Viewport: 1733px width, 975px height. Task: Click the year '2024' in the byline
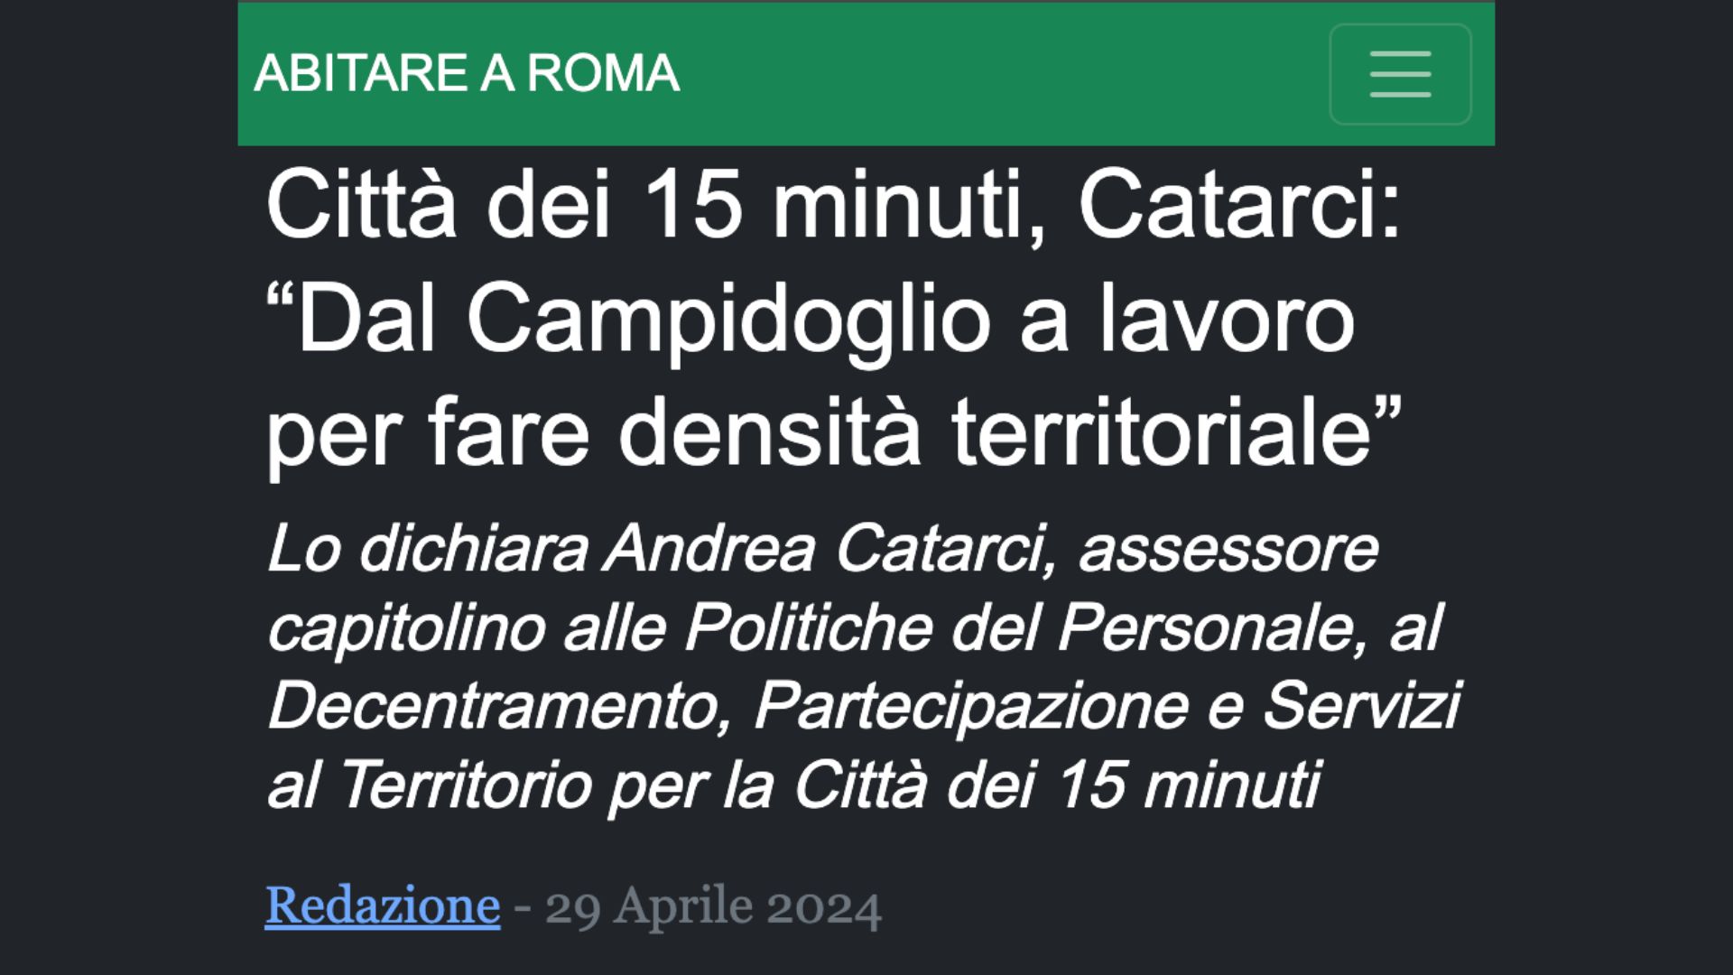pyautogui.click(x=823, y=907)
